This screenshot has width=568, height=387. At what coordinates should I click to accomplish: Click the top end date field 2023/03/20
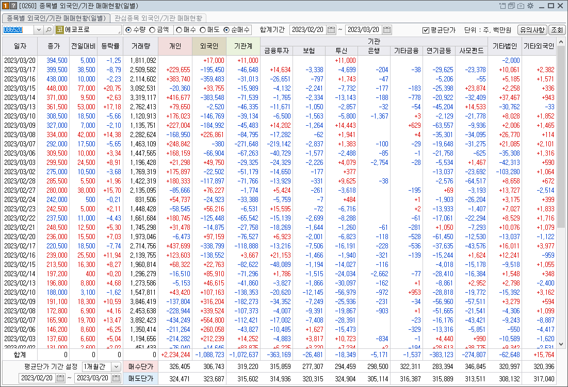pyautogui.click(x=364, y=30)
